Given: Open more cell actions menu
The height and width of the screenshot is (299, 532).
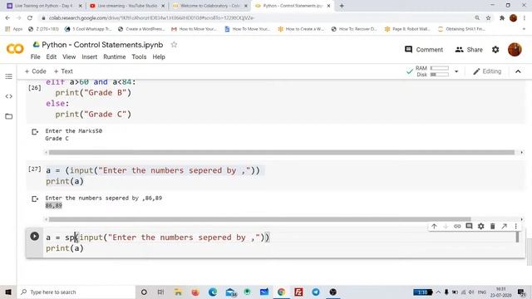Looking at the screenshot, I should (515, 226).
